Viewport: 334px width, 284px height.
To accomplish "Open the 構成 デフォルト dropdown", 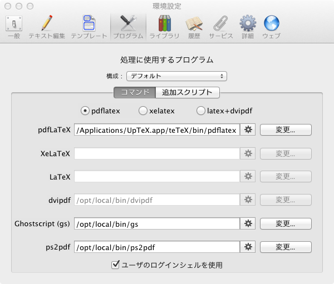I will tap(175, 76).
